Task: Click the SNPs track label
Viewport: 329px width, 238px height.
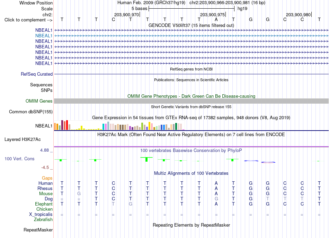Action: coord(47,90)
